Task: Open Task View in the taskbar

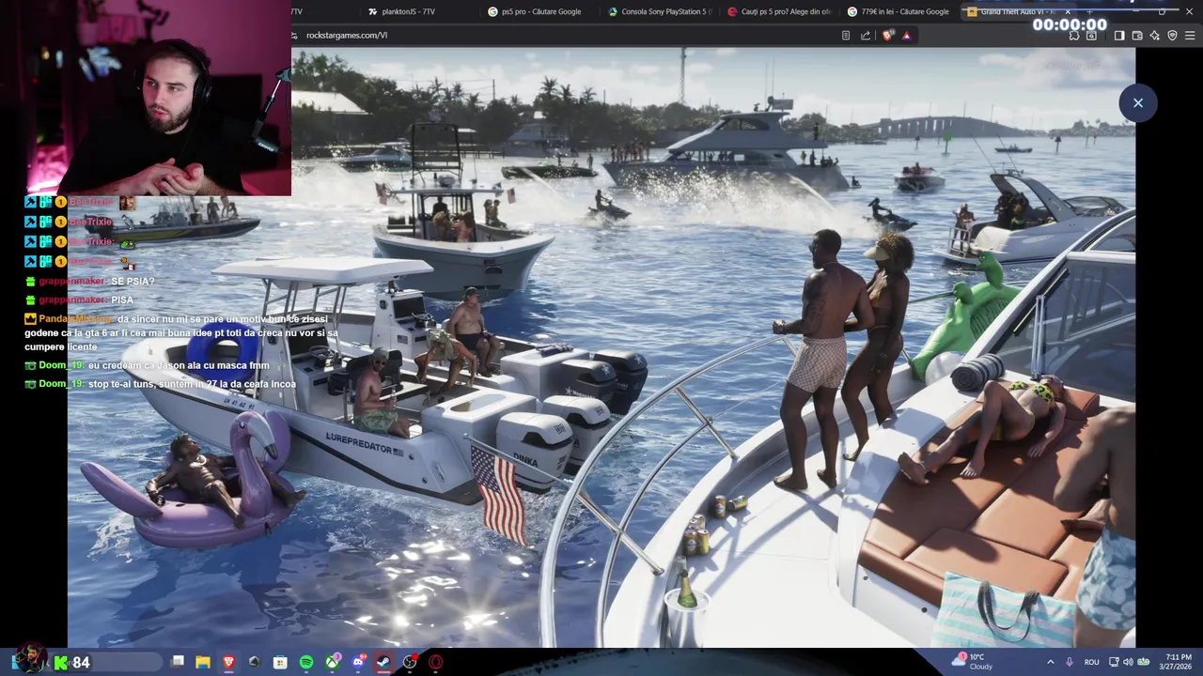Action: point(178,662)
